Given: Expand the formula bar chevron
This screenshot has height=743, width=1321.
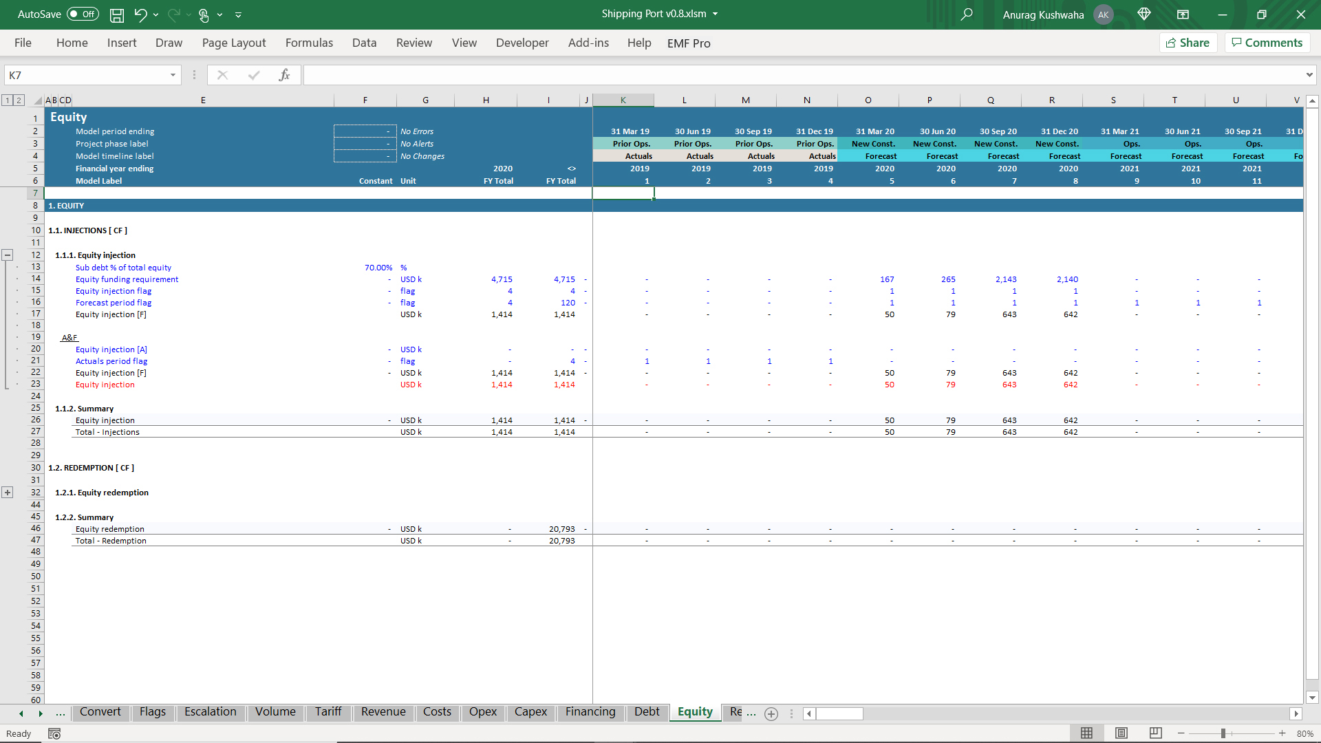Looking at the screenshot, I should click(1309, 75).
